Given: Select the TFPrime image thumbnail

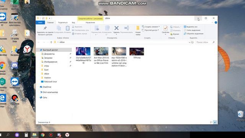Looking at the screenshot, I should [137, 52].
